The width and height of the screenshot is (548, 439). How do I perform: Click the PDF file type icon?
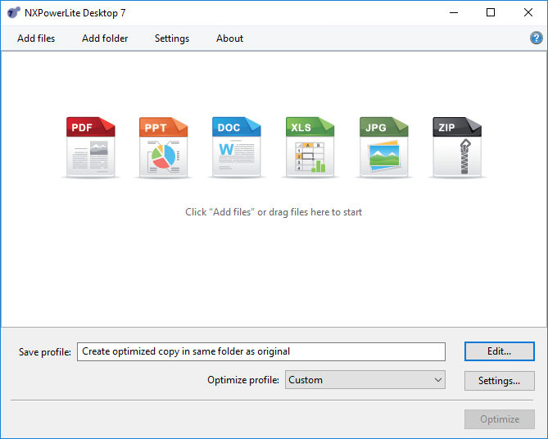(x=91, y=147)
